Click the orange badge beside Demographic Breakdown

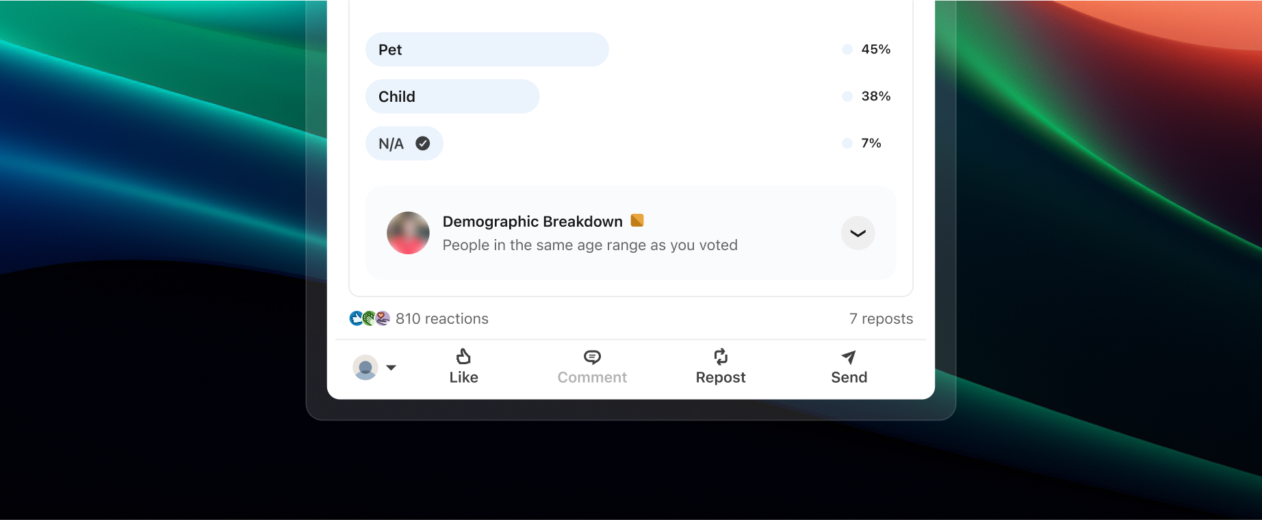[637, 220]
